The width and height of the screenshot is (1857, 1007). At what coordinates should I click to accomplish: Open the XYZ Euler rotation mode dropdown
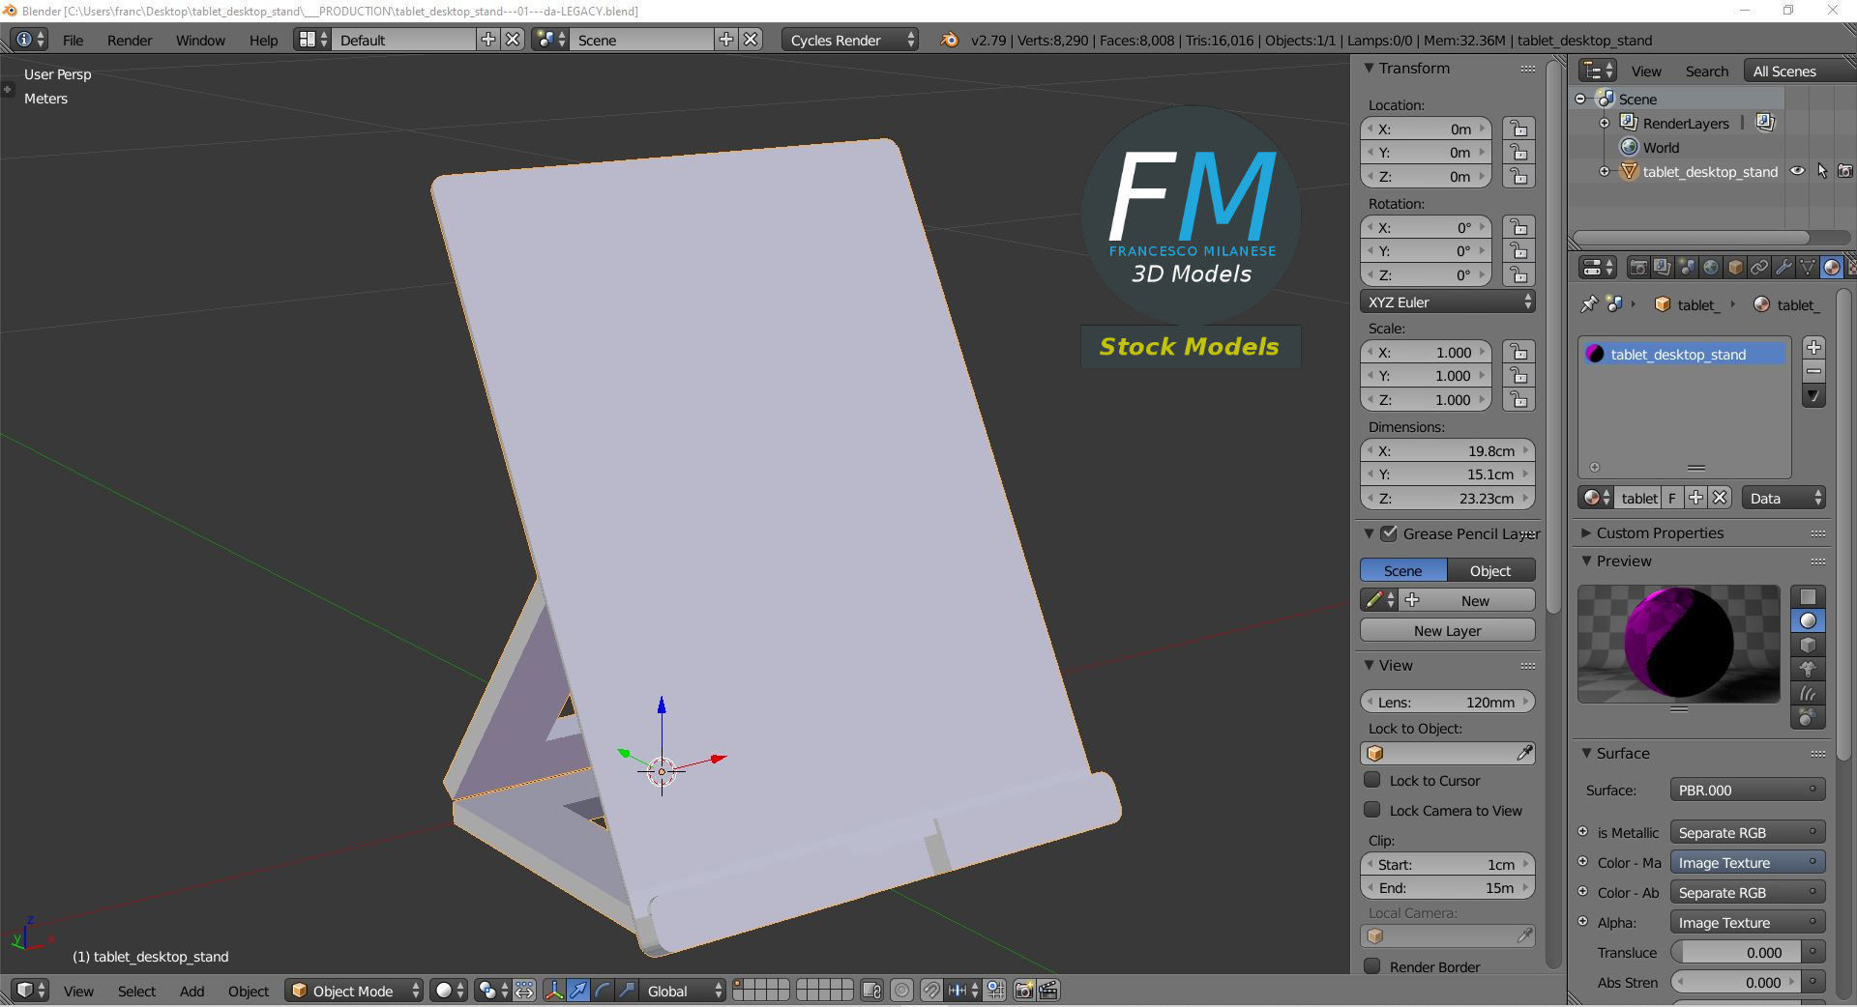[x=1448, y=302]
